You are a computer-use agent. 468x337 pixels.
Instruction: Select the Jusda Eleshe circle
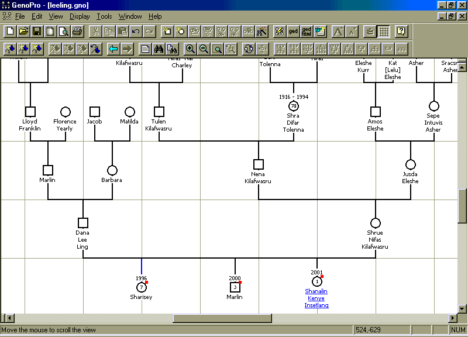tap(411, 164)
